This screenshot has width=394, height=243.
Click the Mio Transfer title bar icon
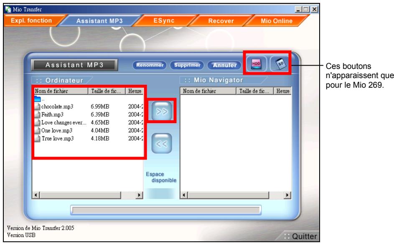(x=8, y=9)
